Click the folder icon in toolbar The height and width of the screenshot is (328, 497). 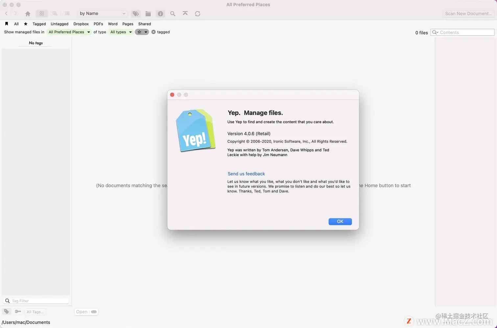click(x=148, y=13)
